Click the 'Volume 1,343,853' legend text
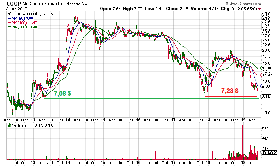This screenshot has height=166, width=277. coord(32,125)
